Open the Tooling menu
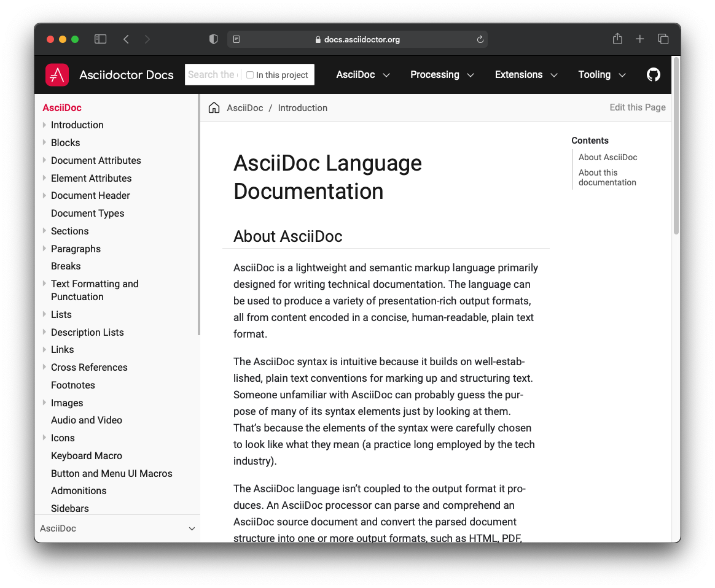 (x=602, y=75)
